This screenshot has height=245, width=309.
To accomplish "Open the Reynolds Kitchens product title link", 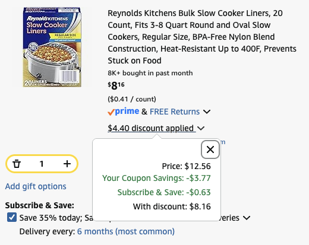I will tap(202, 37).
